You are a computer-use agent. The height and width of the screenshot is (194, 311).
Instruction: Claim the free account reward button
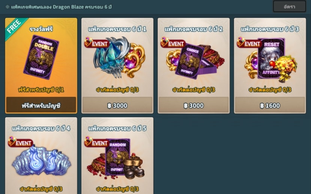(41, 105)
